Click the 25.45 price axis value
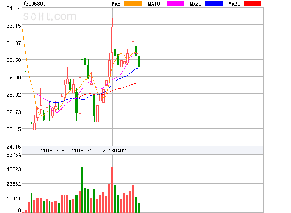The image size is (291, 213). (x=14, y=129)
